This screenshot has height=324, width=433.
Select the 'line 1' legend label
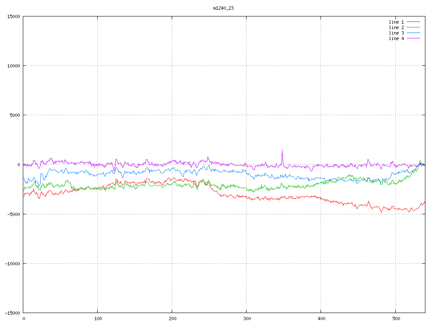coord(396,22)
